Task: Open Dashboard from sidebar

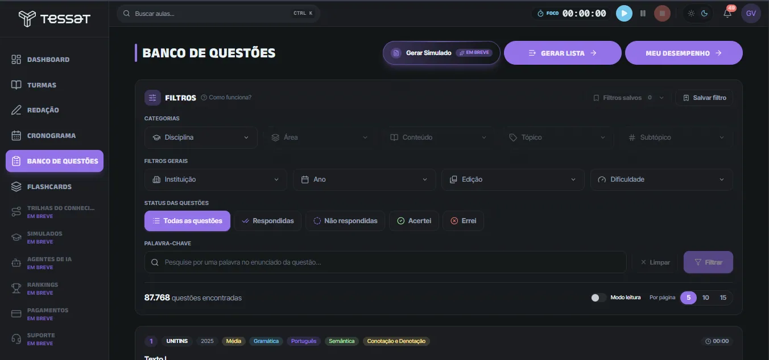Action: click(55, 60)
